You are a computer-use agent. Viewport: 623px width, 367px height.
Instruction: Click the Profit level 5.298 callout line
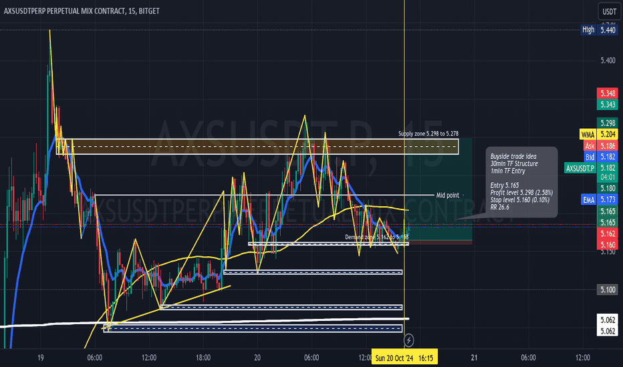click(521, 192)
